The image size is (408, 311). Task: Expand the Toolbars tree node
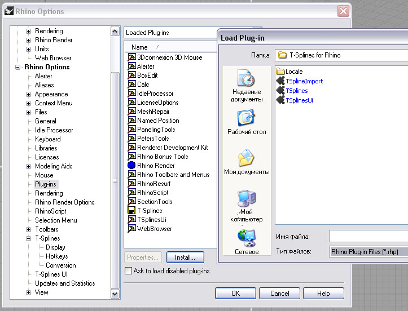[28, 229]
